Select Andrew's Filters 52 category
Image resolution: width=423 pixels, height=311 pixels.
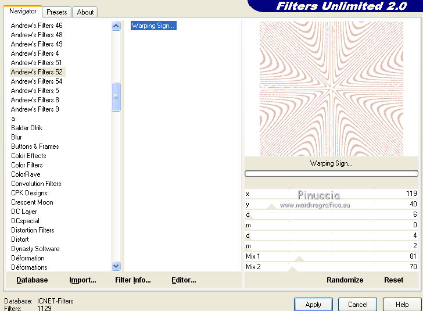point(38,72)
